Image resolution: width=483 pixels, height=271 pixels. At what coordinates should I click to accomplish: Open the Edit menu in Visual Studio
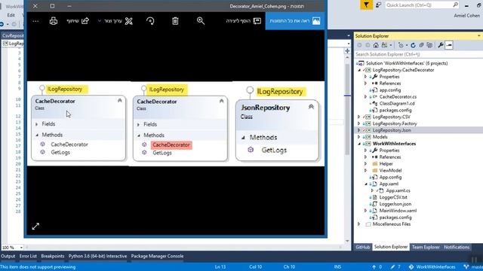[11, 15]
